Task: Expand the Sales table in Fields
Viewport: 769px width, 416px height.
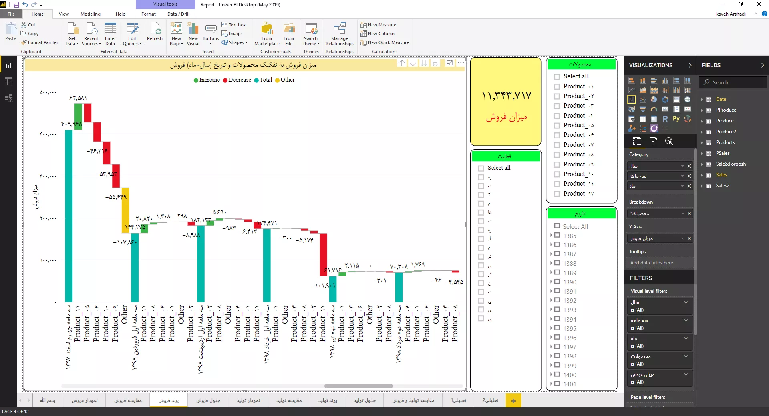Action: [x=702, y=175]
